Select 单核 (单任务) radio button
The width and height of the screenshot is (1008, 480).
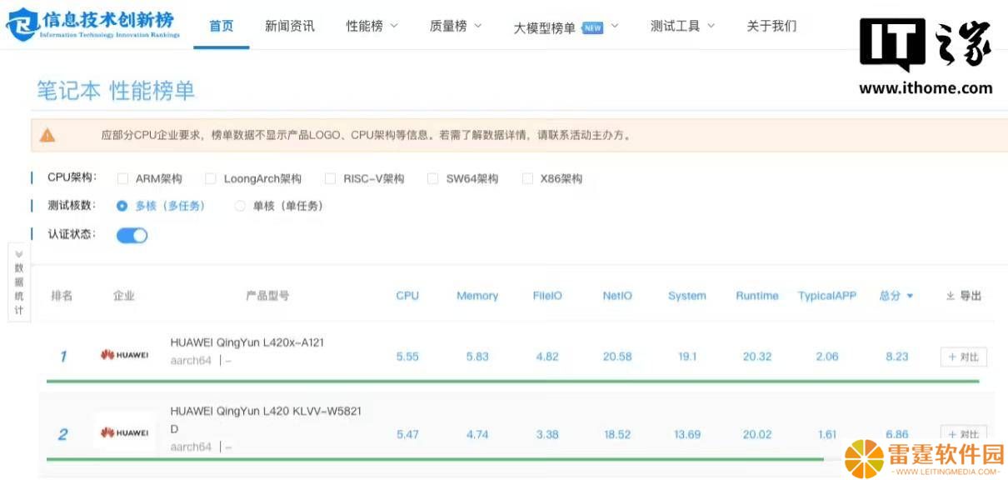click(240, 206)
